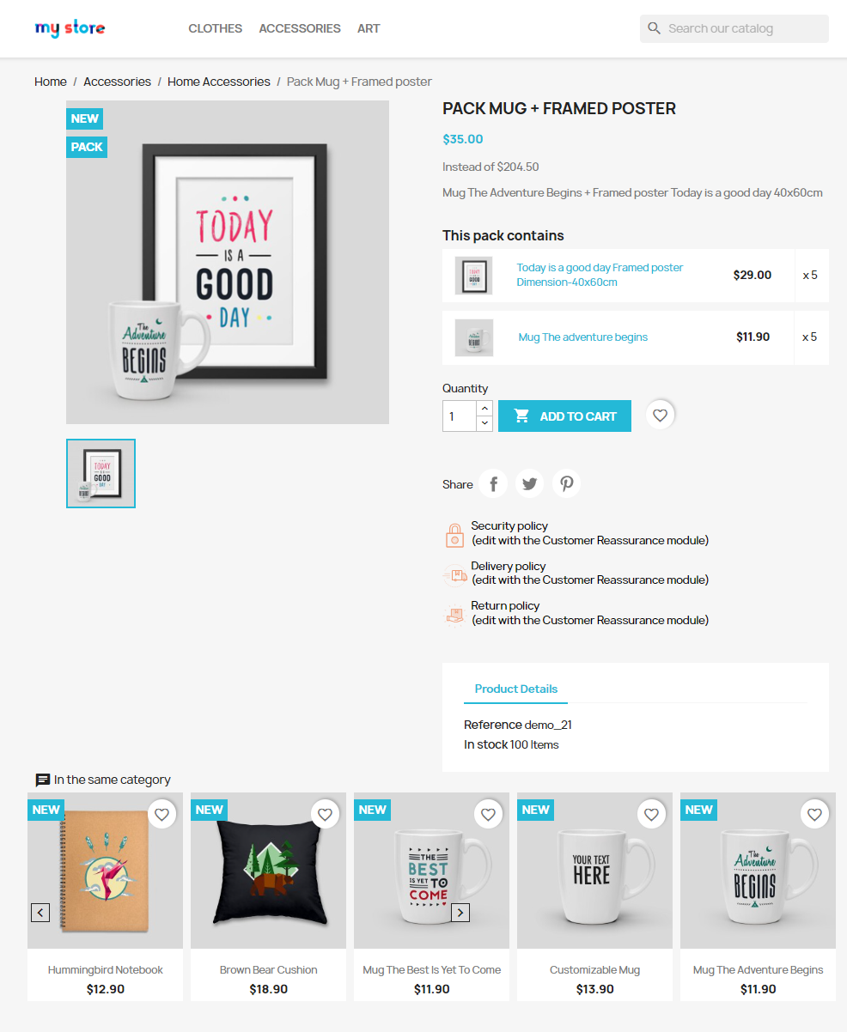This screenshot has width=847, height=1032.
Task: Click the my store logo
Action: click(x=70, y=28)
